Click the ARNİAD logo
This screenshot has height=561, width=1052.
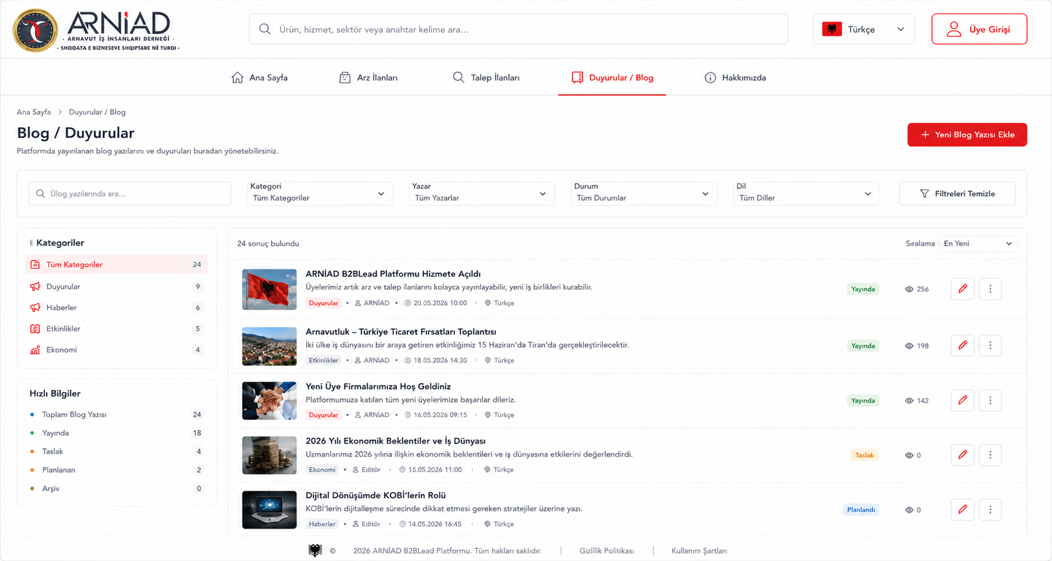coord(96,30)
